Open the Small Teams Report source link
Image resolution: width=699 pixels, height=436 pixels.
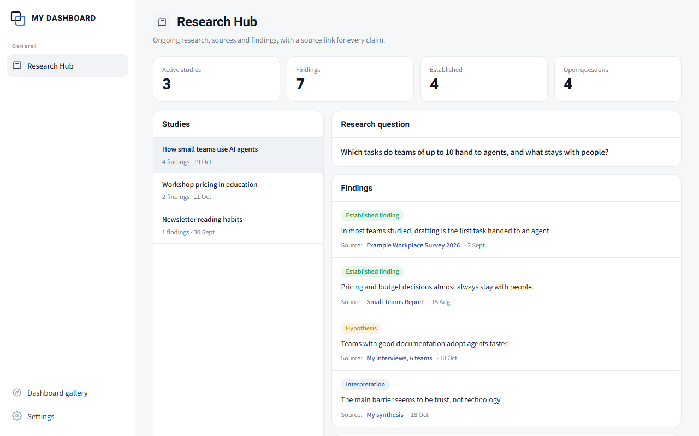click(x=395, y=302)
